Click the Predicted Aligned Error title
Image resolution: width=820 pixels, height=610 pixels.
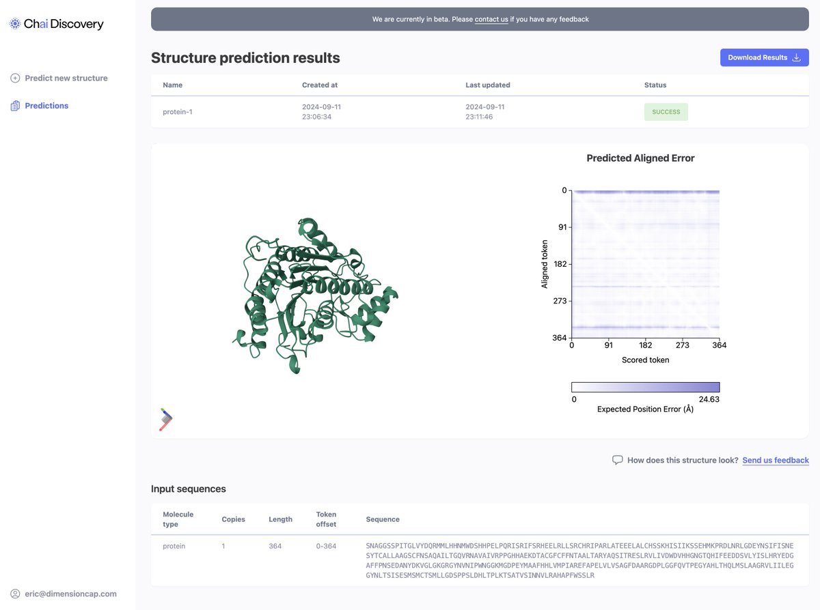tap(640, 158)
